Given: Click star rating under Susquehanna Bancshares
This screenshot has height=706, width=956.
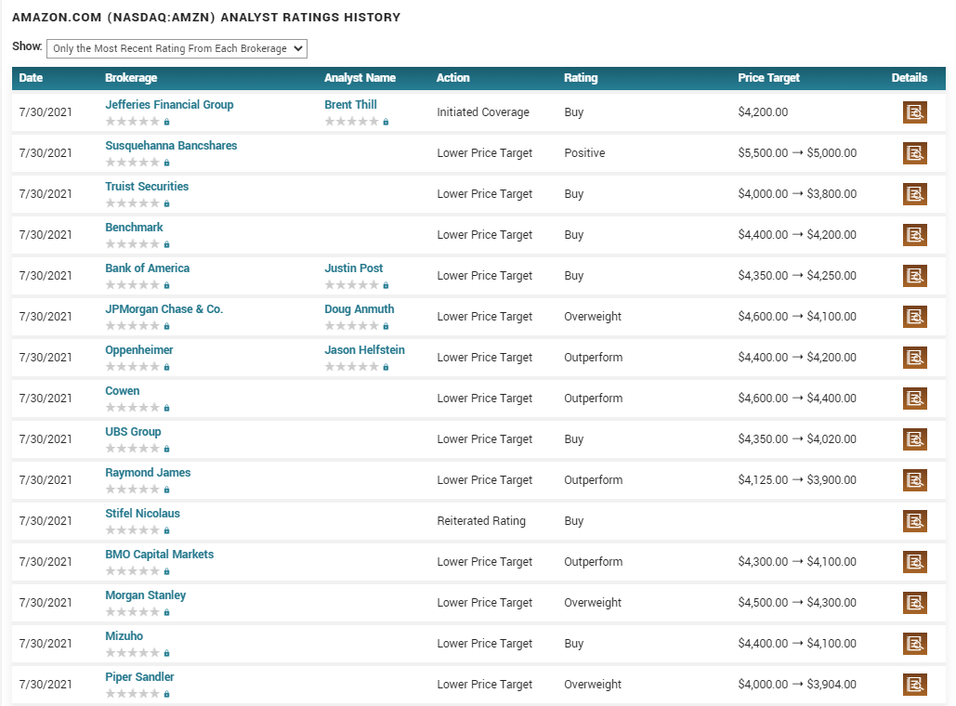Looking at the screenshot, I should [132, 163].
